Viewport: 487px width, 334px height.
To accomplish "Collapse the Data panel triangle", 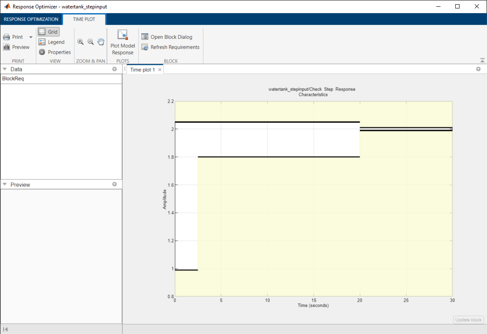I will [x=5, y=69].
